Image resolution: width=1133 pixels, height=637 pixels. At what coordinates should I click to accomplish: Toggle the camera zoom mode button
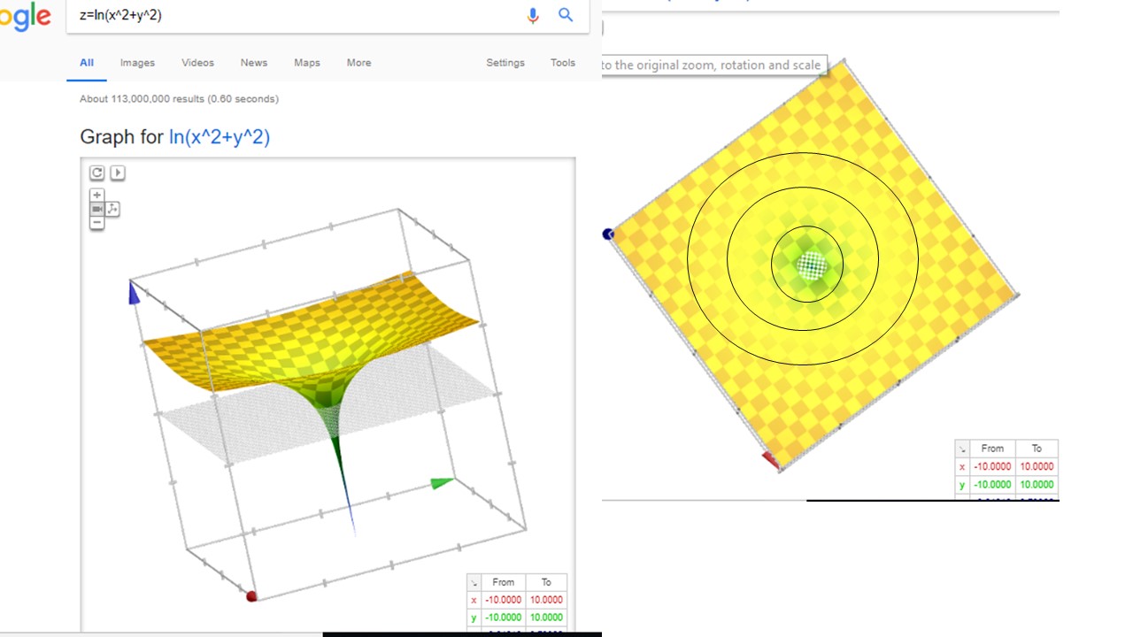[x=97, y=209]
